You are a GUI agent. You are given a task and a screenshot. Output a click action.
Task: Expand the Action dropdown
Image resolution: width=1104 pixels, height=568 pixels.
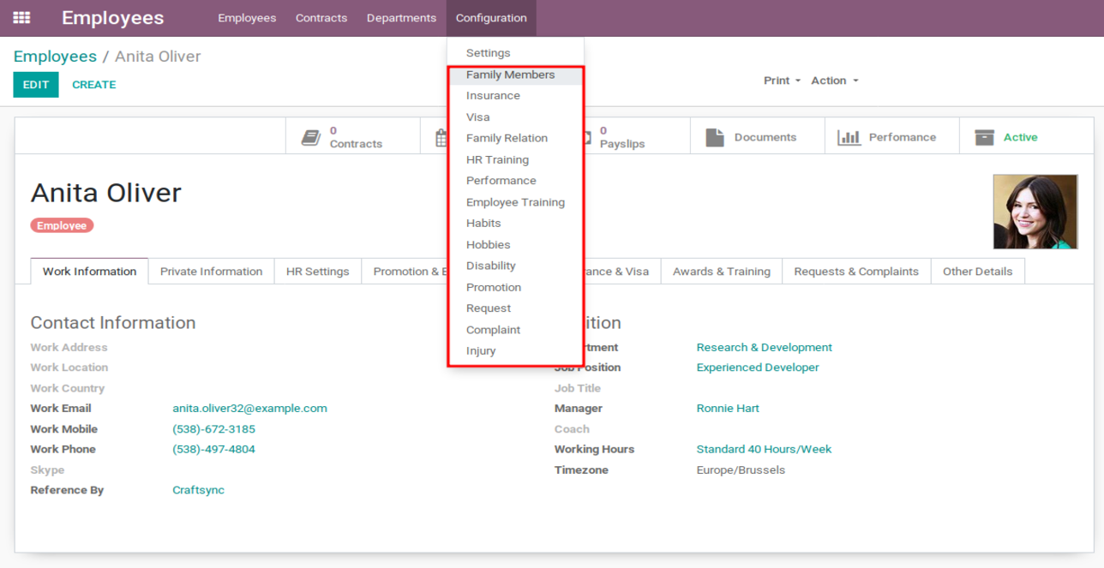point(834,81)
